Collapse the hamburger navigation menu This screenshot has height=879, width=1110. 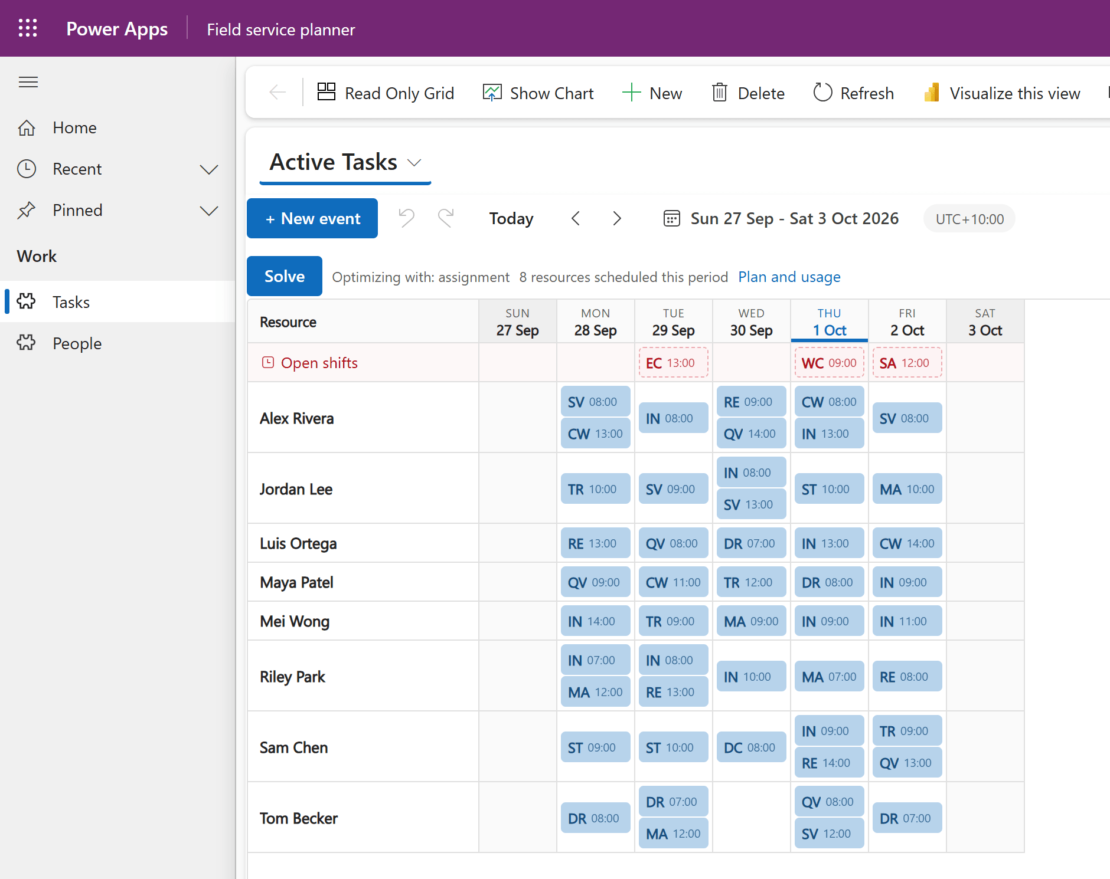tap(28, 82)
